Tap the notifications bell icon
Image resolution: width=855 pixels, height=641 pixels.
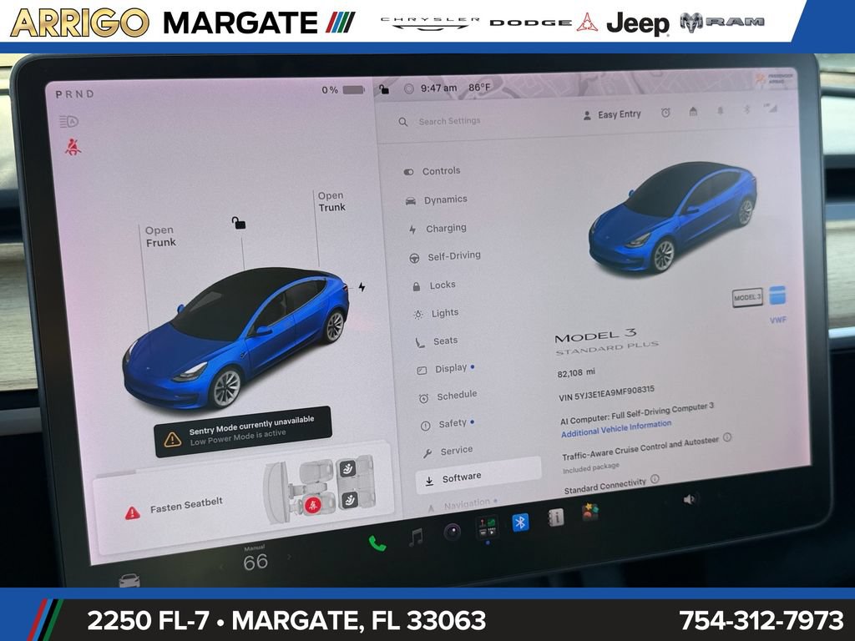tap(720, 111)
